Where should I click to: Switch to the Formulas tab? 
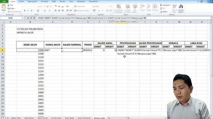point(45,1)
